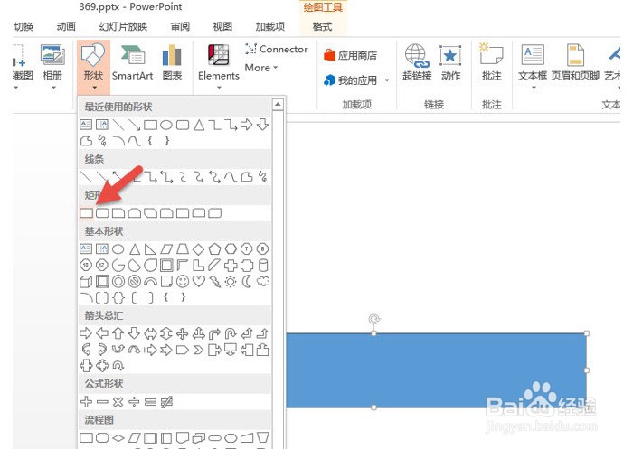Expand the 我的应用 dropdown arrow

point(387,80)
